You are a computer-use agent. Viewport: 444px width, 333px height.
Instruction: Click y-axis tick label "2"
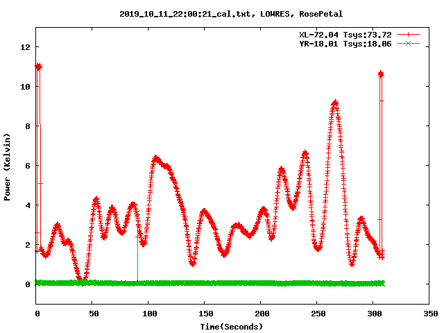point(28,245)
